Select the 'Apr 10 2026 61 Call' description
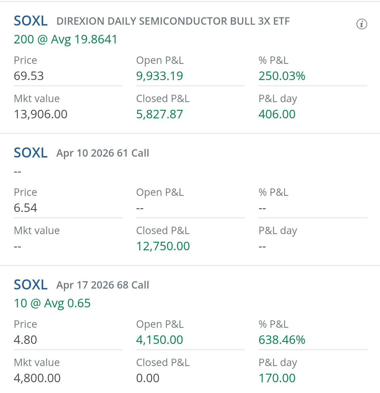 [103, 153]
